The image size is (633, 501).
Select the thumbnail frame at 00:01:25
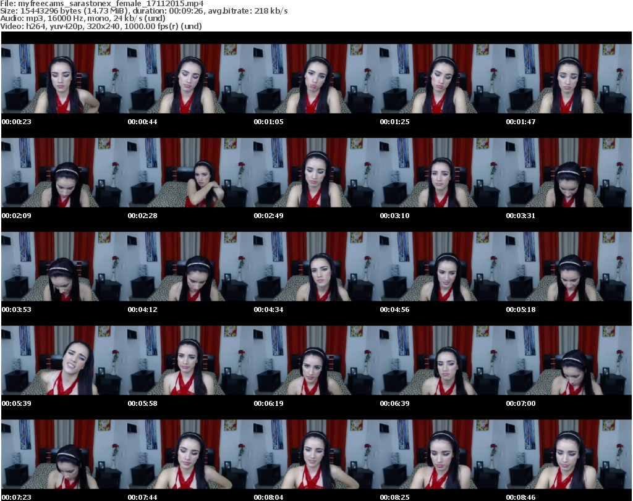(x=443, y=78)
